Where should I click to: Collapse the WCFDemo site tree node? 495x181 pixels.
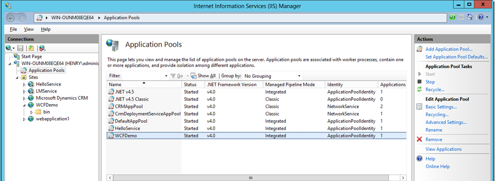coord(24,105)
